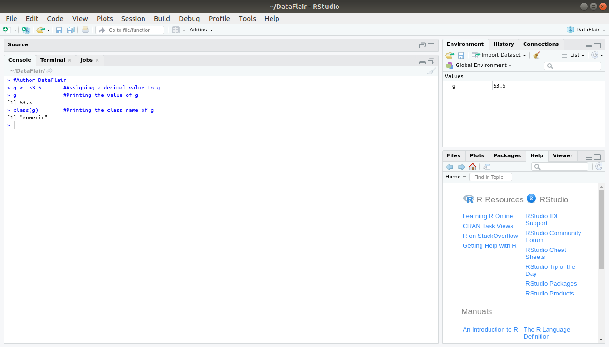
Task: Open the Session menu
Action: coord(133,19)
